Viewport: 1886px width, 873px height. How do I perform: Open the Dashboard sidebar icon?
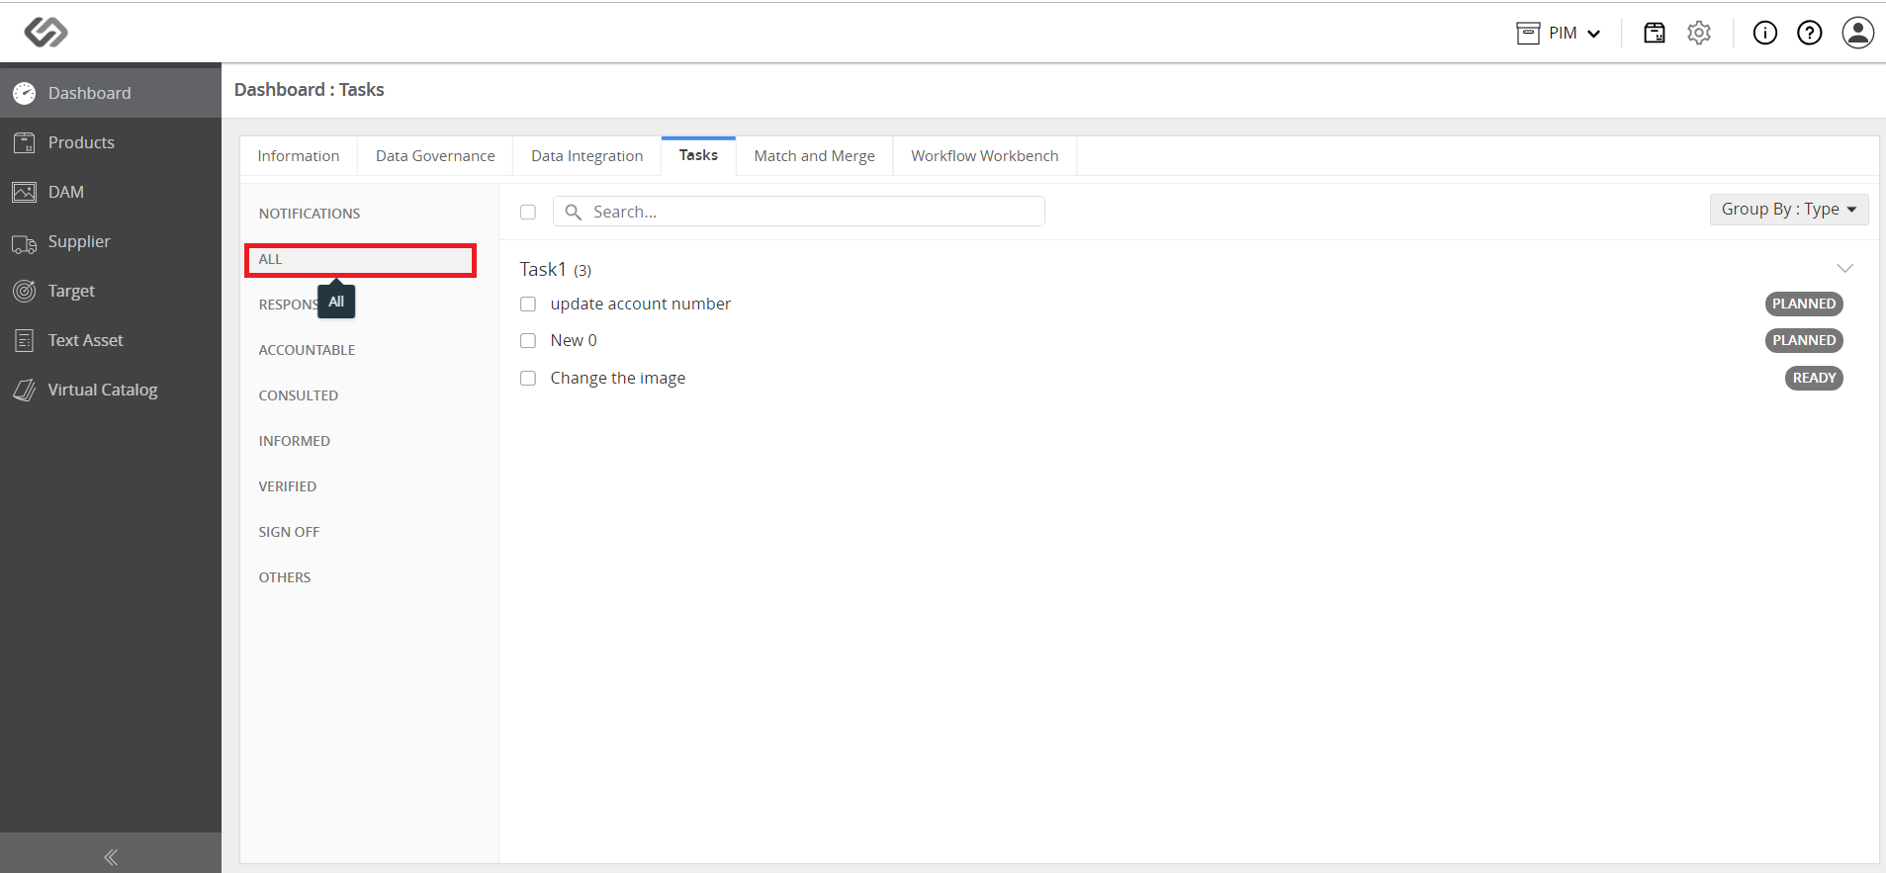point(25,93)
